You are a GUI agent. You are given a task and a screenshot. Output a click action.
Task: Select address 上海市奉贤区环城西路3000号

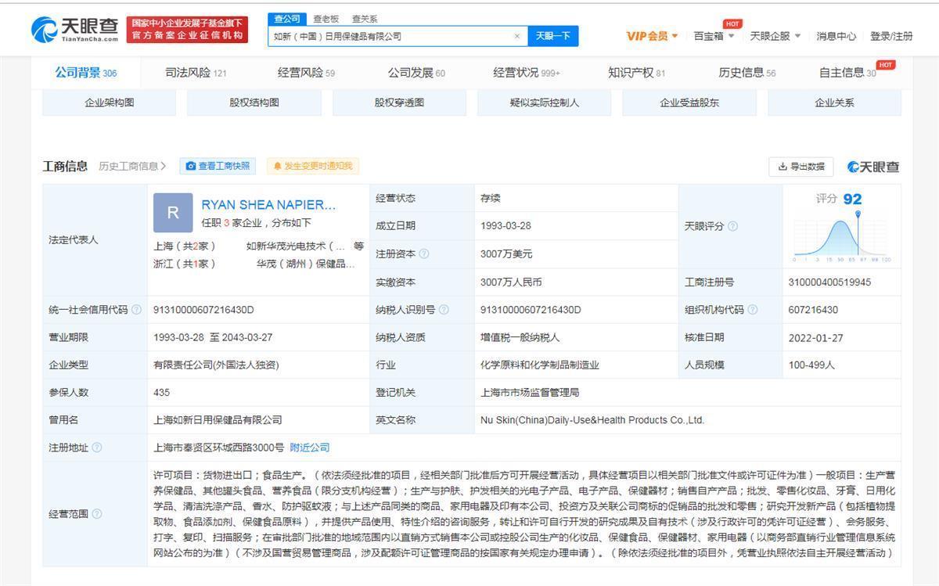pyautogui.click(x=218, y=448)
